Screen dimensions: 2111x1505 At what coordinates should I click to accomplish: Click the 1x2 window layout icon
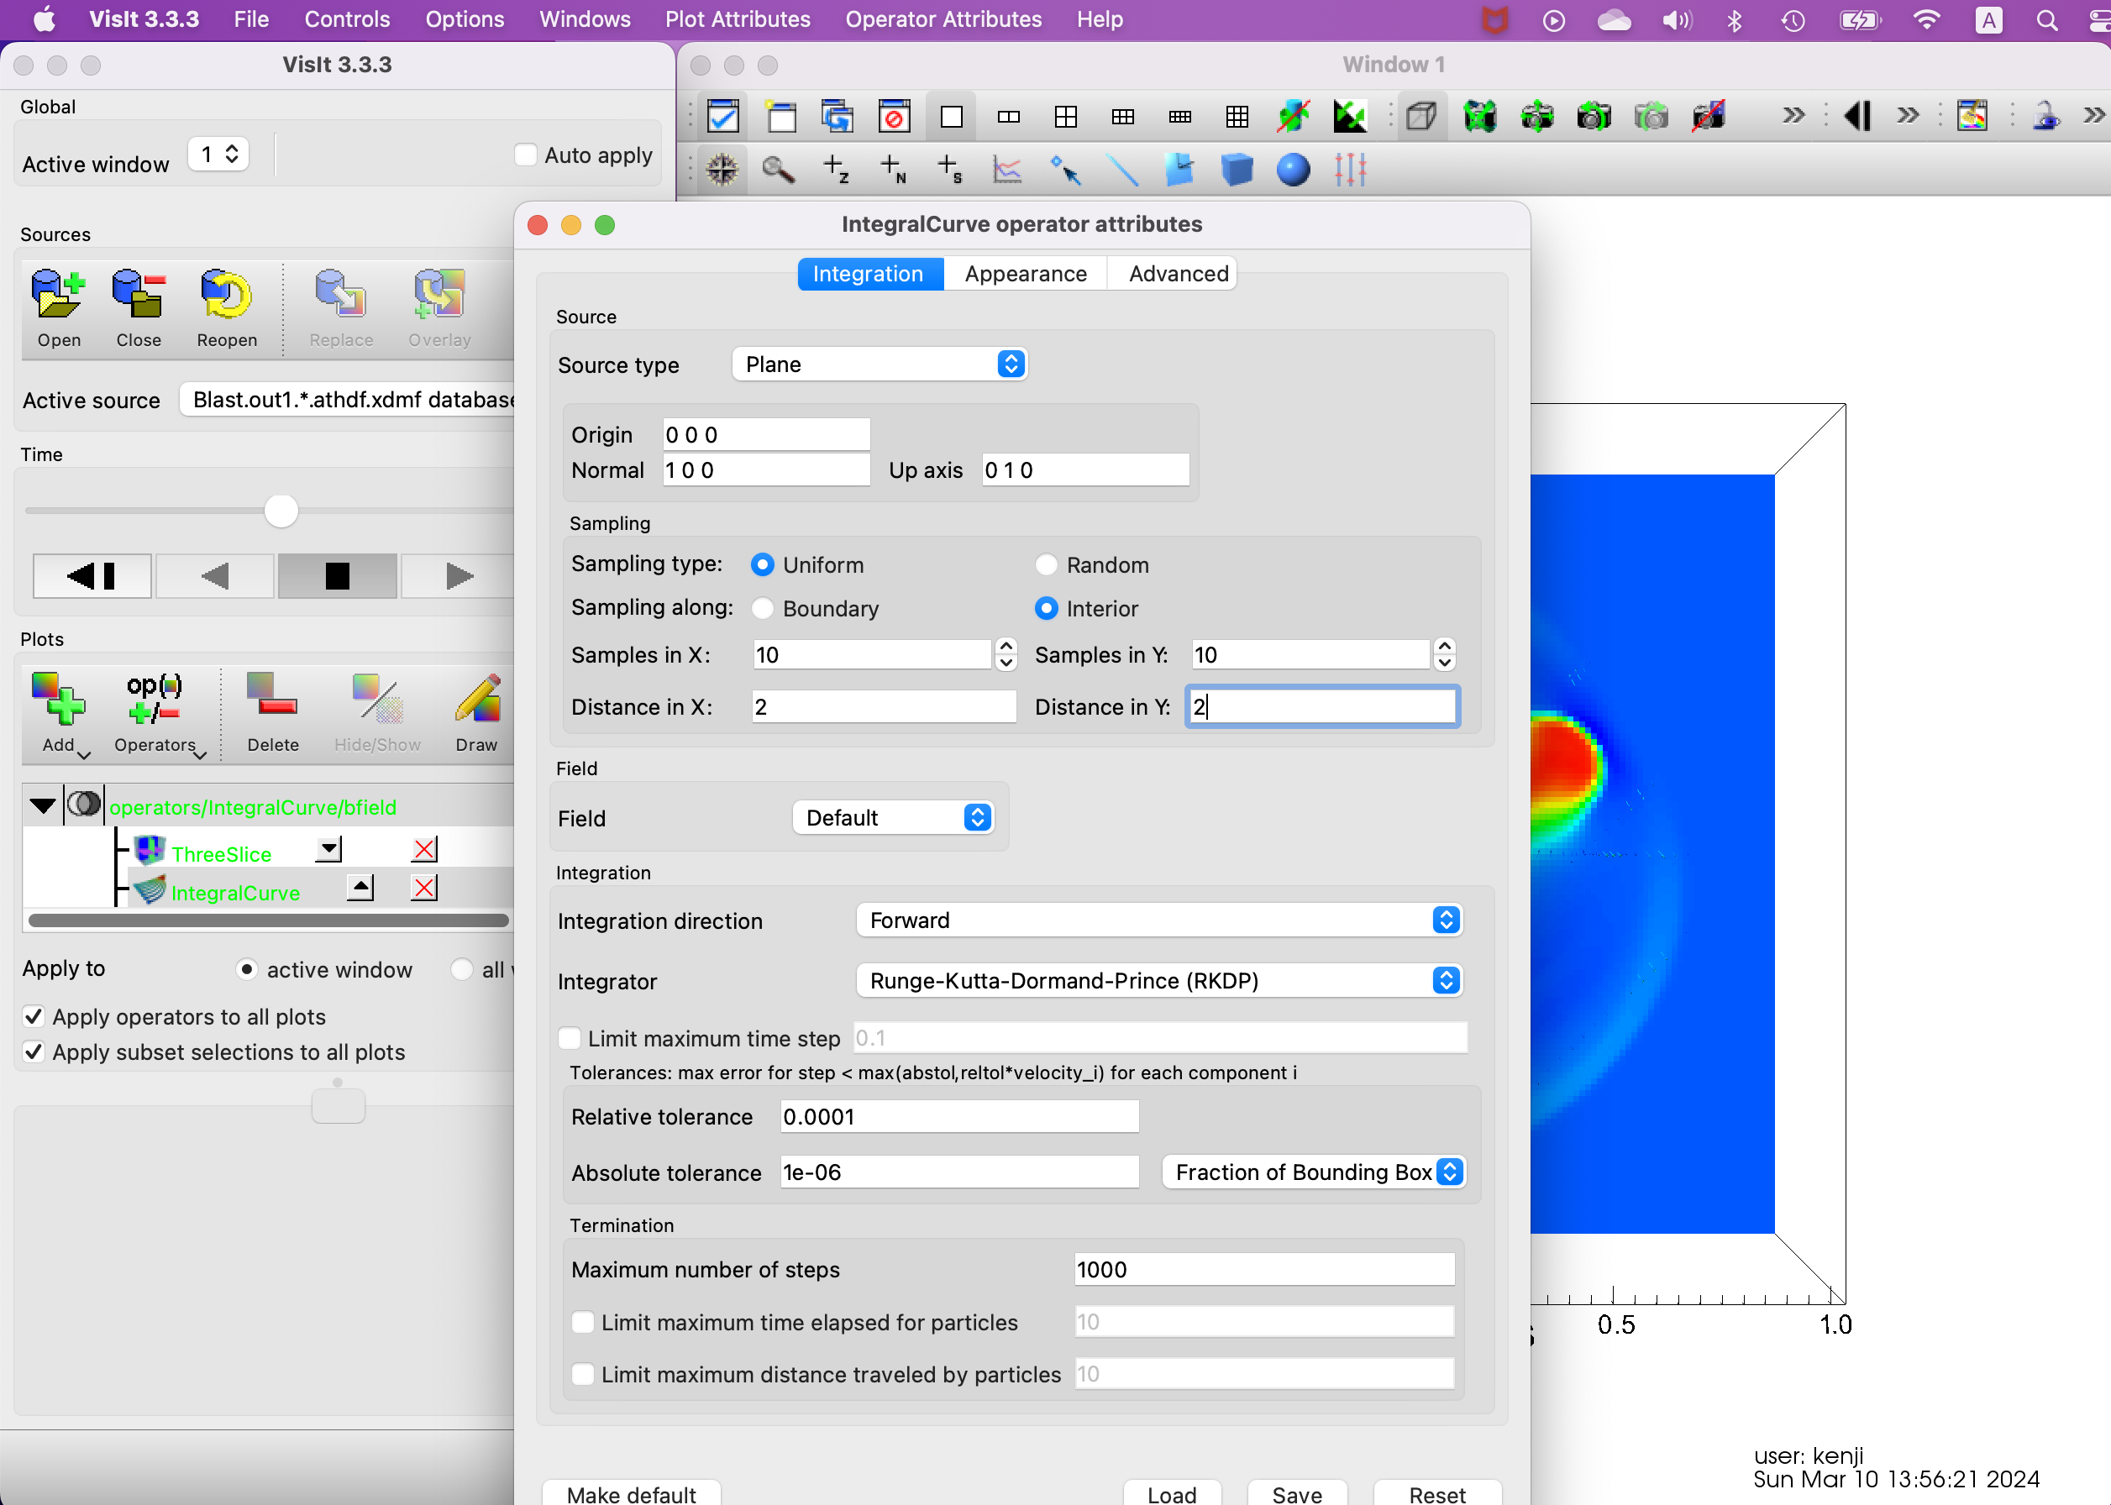point(1008,117)
